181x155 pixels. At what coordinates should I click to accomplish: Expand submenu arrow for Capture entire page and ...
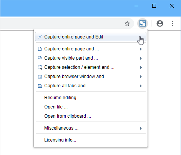click(x=141, y=49)
